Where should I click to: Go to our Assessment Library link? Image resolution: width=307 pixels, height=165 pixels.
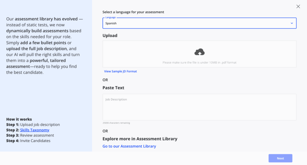pos(129,146)
